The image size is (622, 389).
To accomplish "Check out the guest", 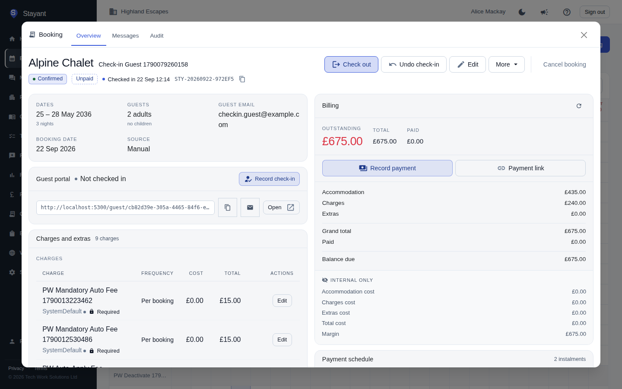I will point(351,64).
